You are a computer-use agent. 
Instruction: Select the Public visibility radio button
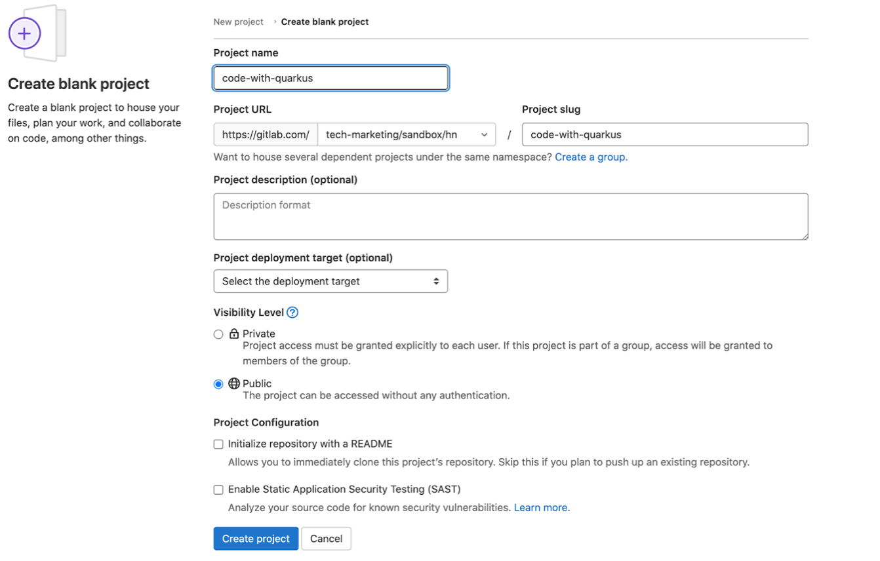click(218, 384)
